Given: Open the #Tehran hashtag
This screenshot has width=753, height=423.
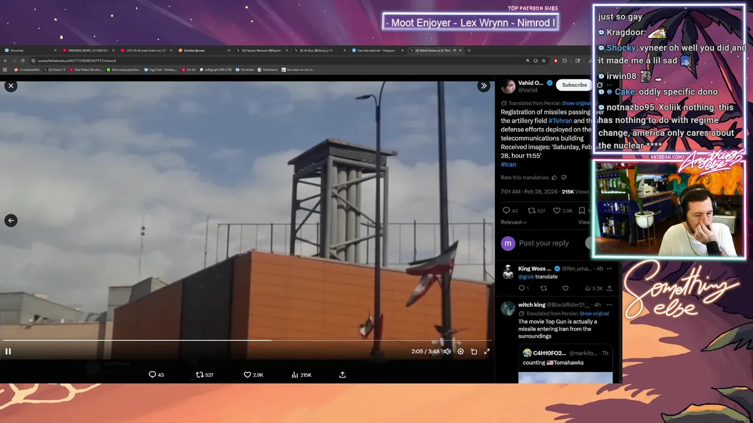Looking at the screenshot, I should coord(560,121).
